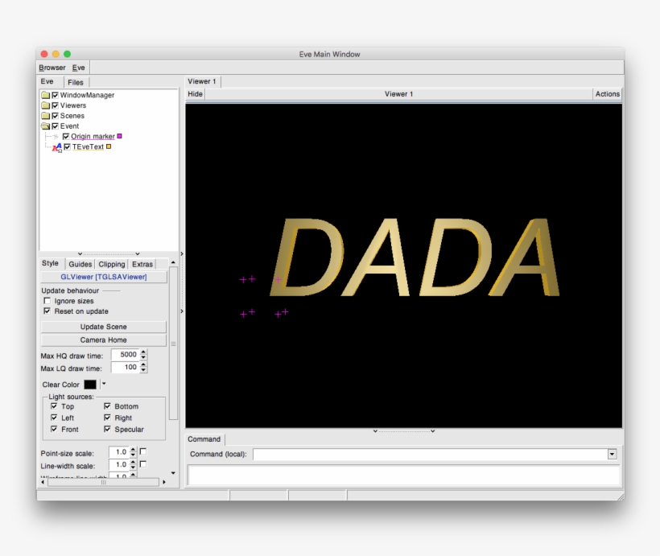Enable the Ignore sizes checkbox
This screenshot has height=556, width=660.
pos(47,301)
